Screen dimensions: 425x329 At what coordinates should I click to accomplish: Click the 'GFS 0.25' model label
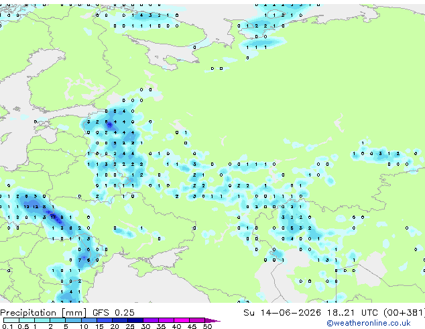(113, 313)
